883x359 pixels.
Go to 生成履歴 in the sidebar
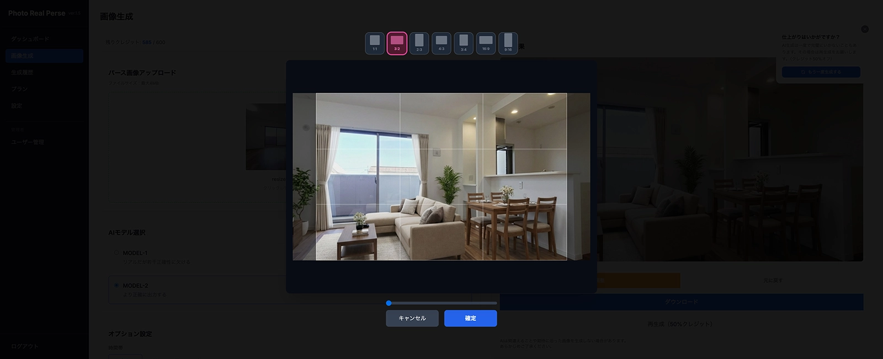click(x=22, y=72)
